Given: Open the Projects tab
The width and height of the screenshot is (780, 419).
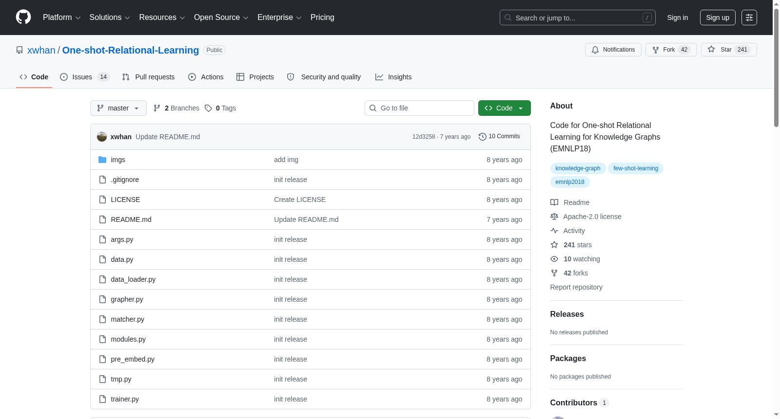Looking at the screenshot, I should pos(255,77).
